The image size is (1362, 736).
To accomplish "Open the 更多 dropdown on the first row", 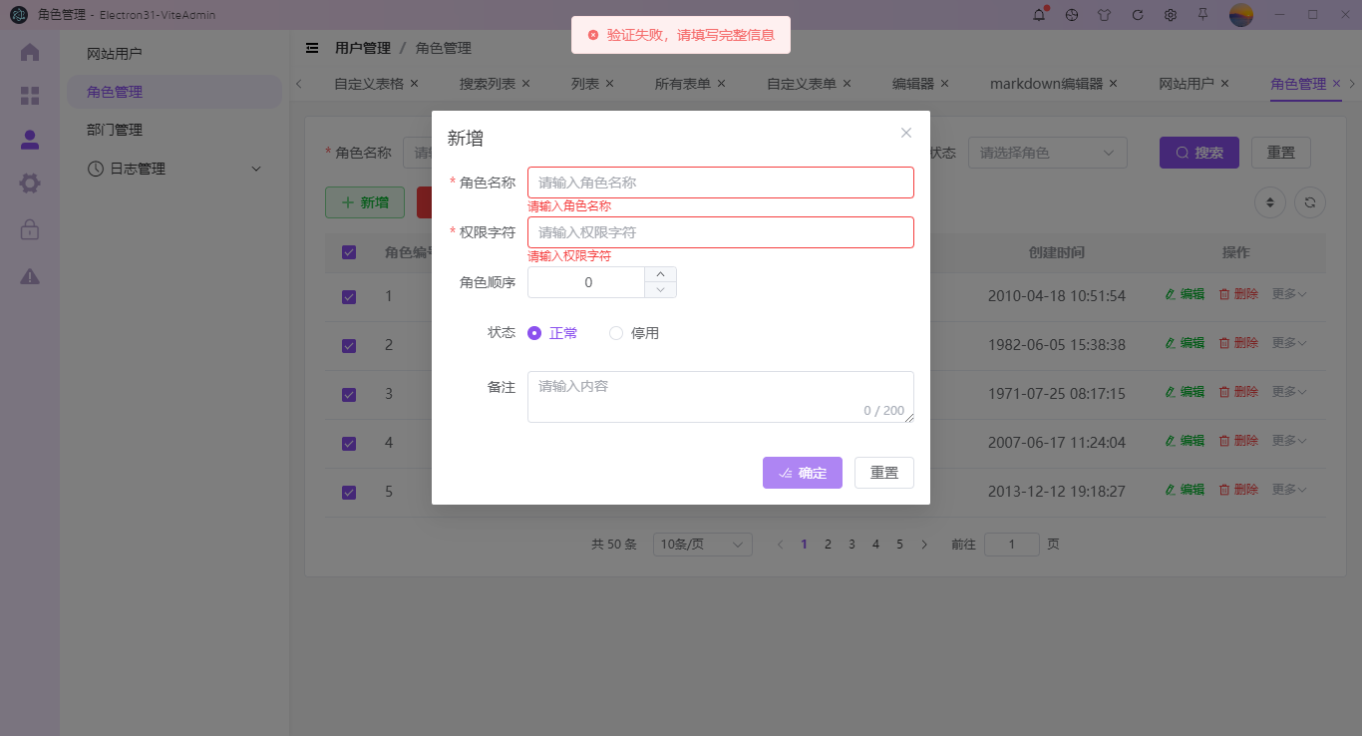I will coord(1288,292).
